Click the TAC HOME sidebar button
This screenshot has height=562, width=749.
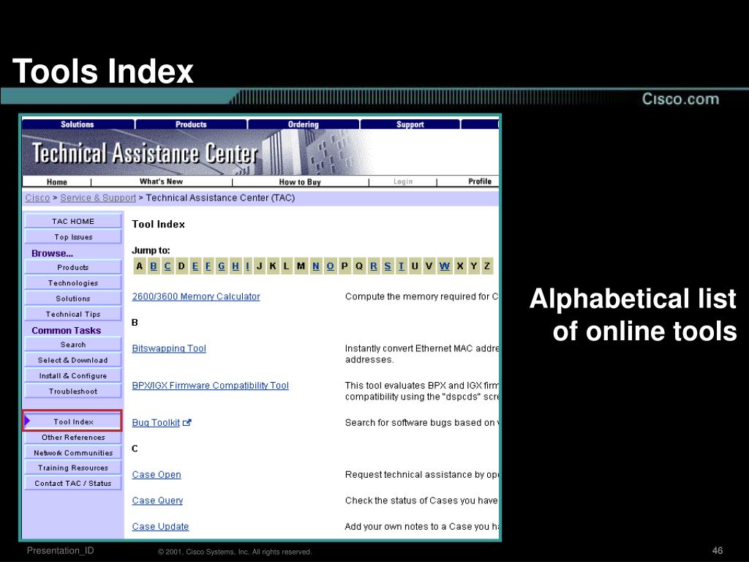click(73, 221)
